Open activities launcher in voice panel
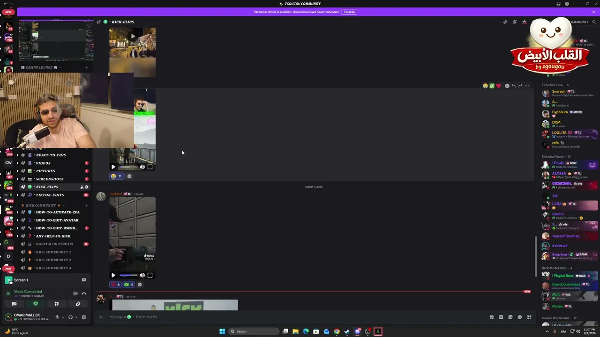 coord(57,304)
